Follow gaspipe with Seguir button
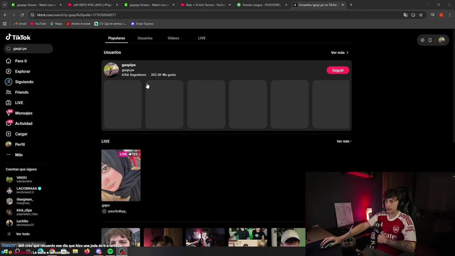This screenshot has height=256, width=455. click(x=338, y=70)
